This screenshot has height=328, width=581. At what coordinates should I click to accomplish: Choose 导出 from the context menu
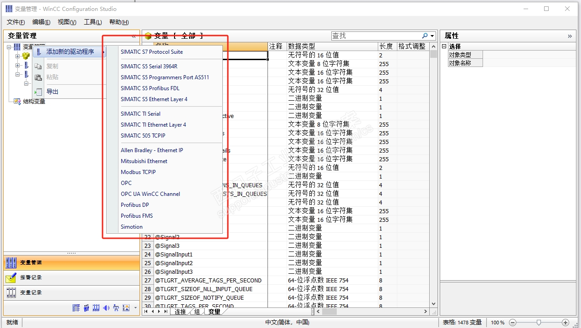70,92
